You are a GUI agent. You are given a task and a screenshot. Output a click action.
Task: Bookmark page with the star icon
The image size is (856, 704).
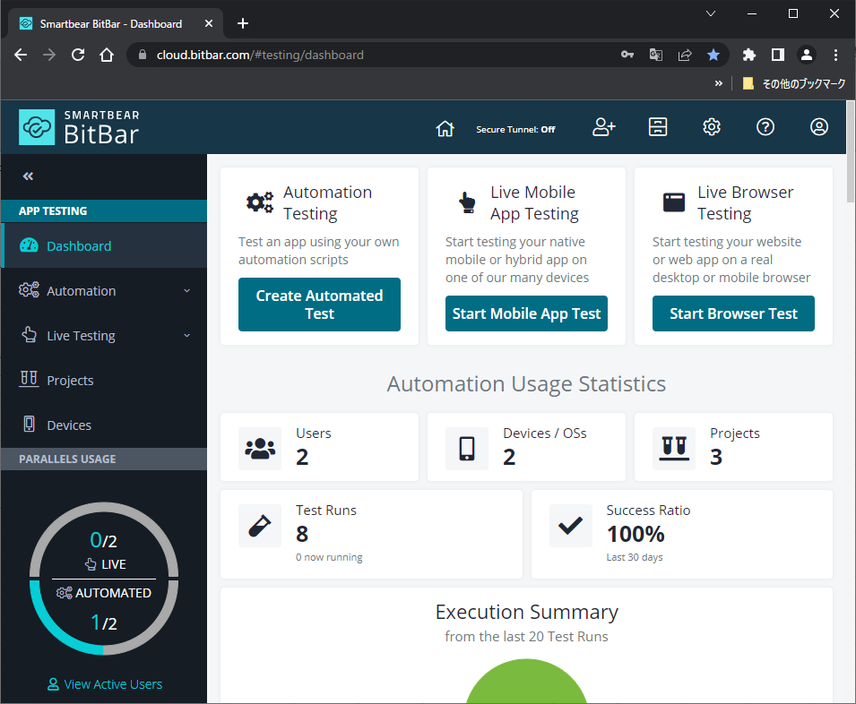point(713,55)
